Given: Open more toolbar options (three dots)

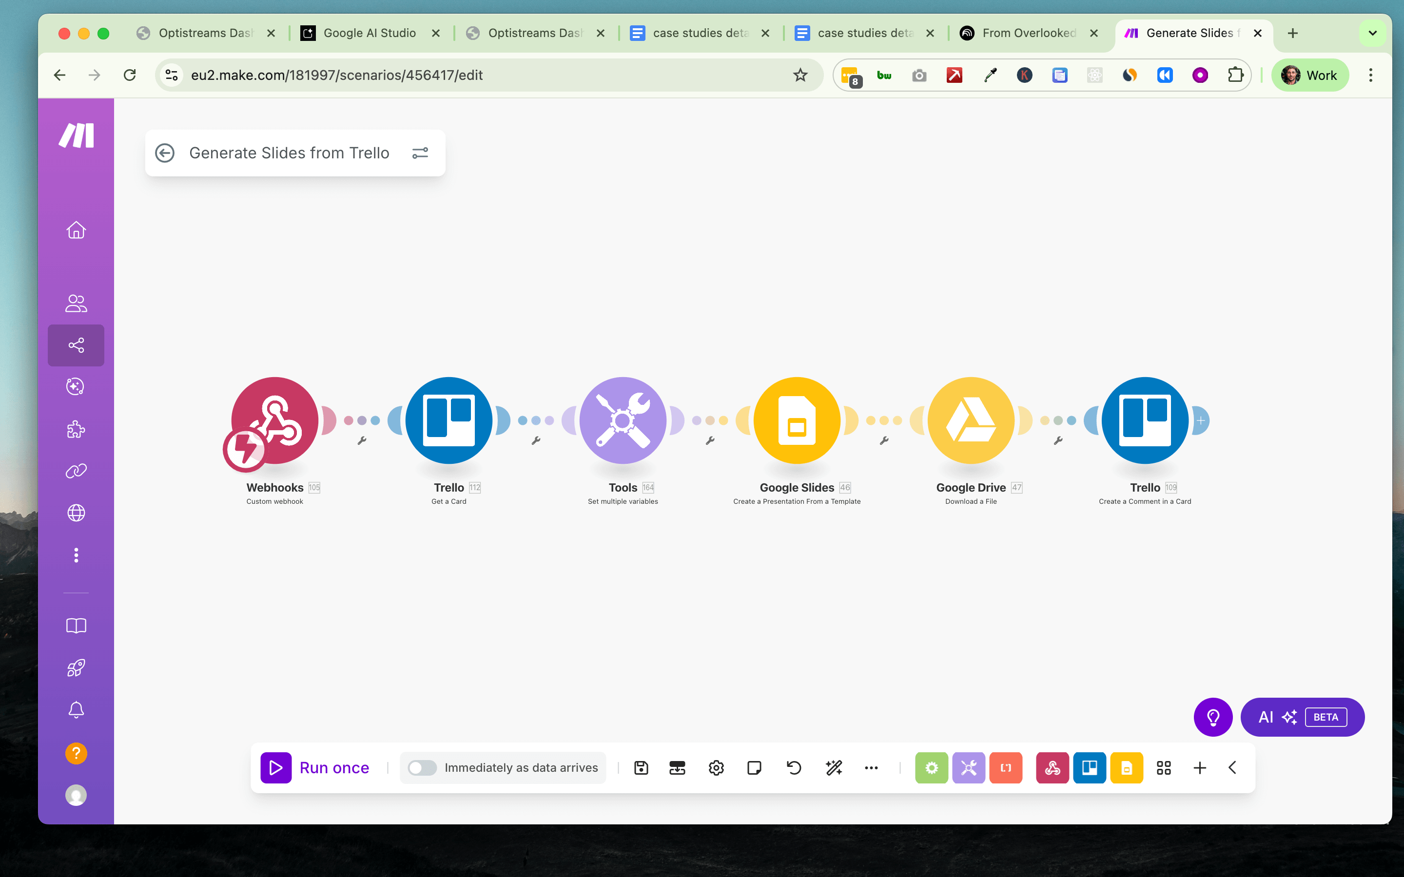Looking at the screenshot, I should (872, 768).
